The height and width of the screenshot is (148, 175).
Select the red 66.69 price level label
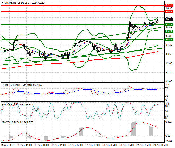click(x=169, y=12)
